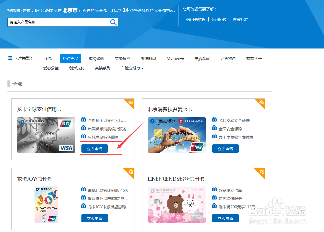Viewport: 324px width, 232px height.
Task: Click the card type list icon
Action: click(x=10, y=58)
